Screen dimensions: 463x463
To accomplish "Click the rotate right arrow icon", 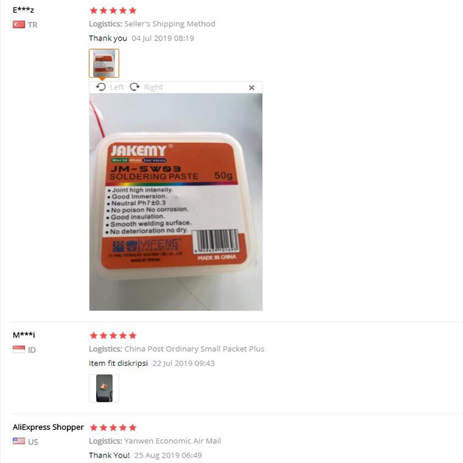I will coord(135,87).
